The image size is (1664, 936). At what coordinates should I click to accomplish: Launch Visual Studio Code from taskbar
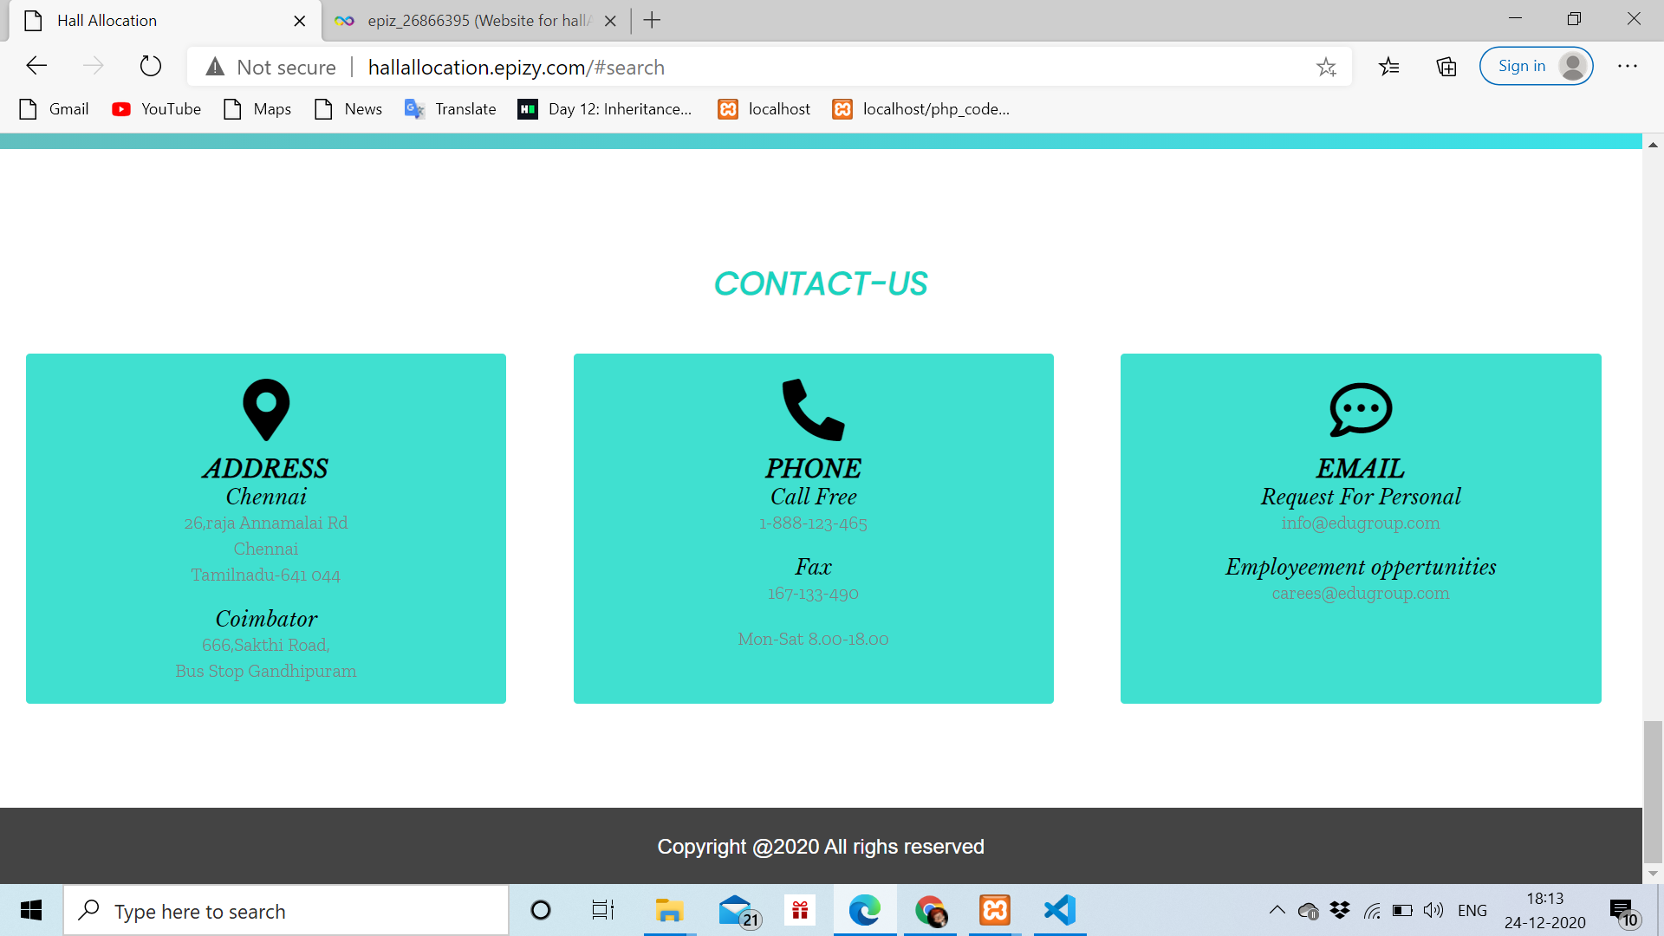(x=1059, y=910)
